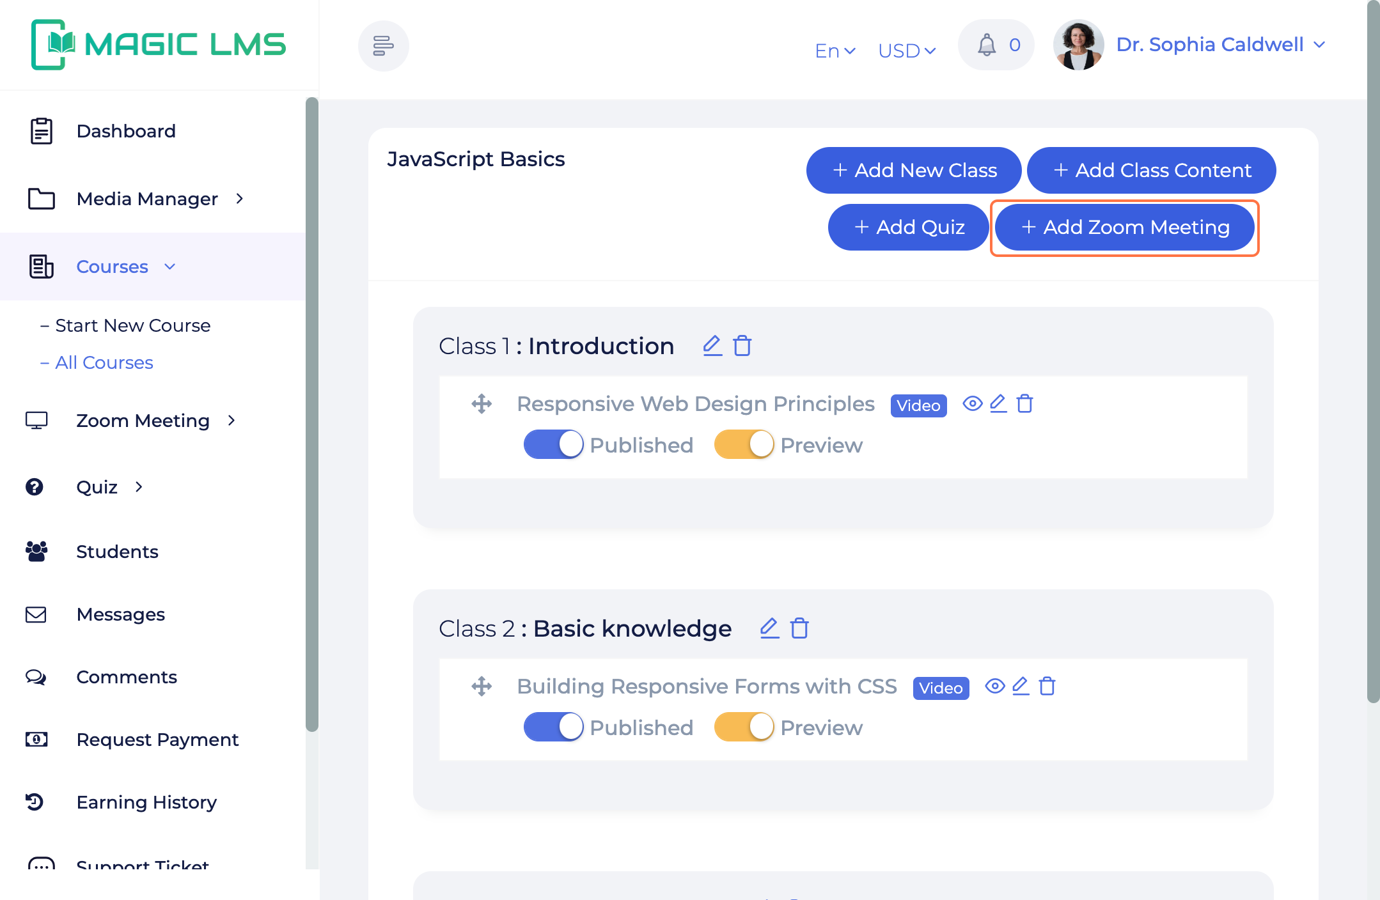Click Add Zoom Meeting button

[1125, 227]
